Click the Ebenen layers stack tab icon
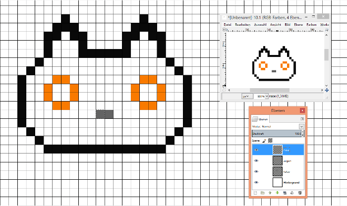347x206 pixels. tap(255, 119)
